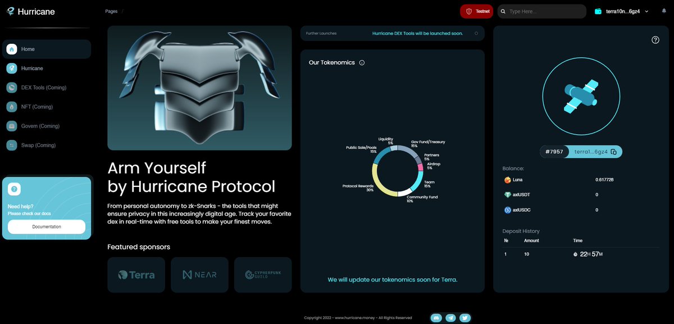
Task: Click the deposit amount 10 in row 1
Action: (x=527, y=254)
